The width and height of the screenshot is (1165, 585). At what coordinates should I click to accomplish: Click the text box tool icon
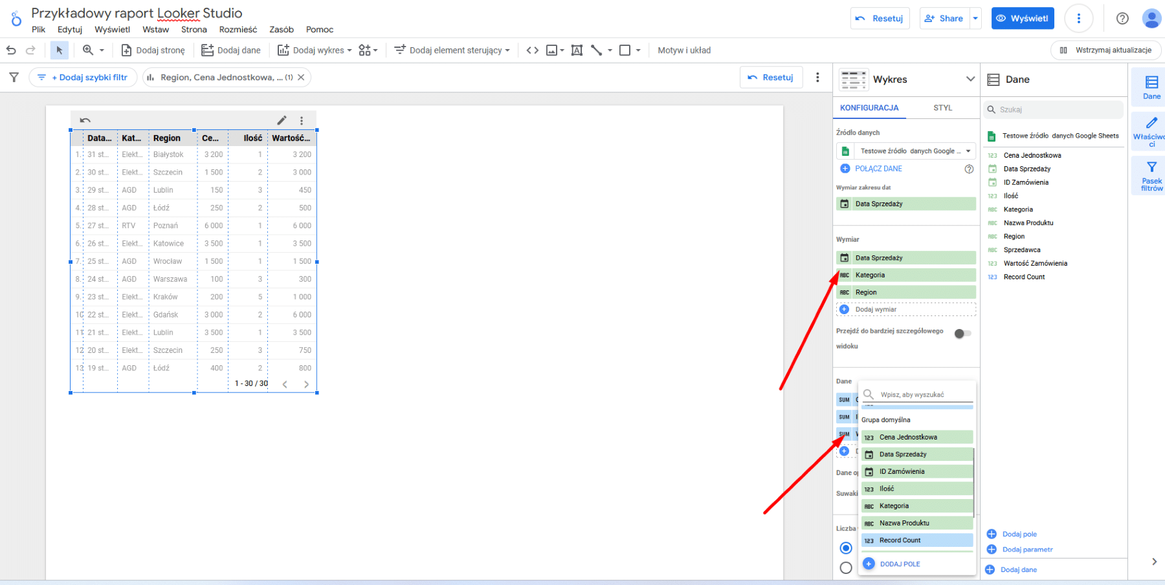tap(577, 50)
